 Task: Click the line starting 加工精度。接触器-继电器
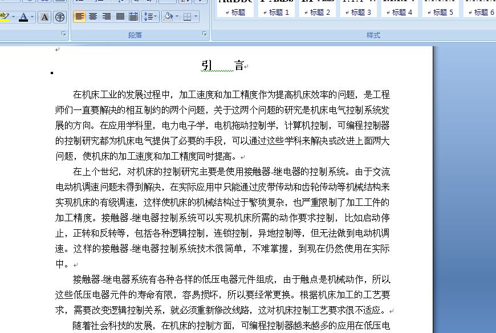(x=222, y=218)
